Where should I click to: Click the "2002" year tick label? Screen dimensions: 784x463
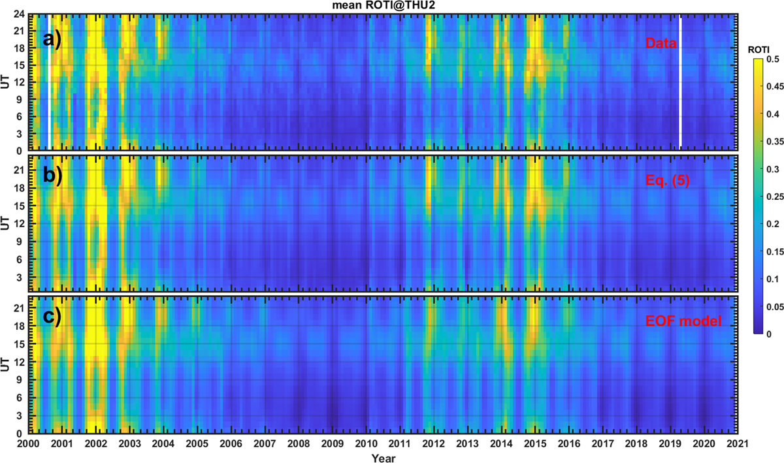[x=96, y=445]
